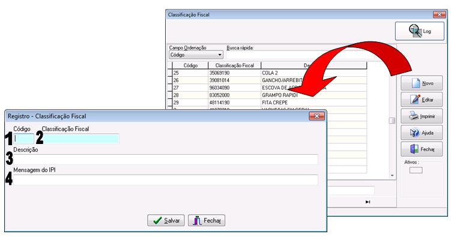
Task: Close the Registro - Classificação Fiscal dialog
Action: point(316,116)
